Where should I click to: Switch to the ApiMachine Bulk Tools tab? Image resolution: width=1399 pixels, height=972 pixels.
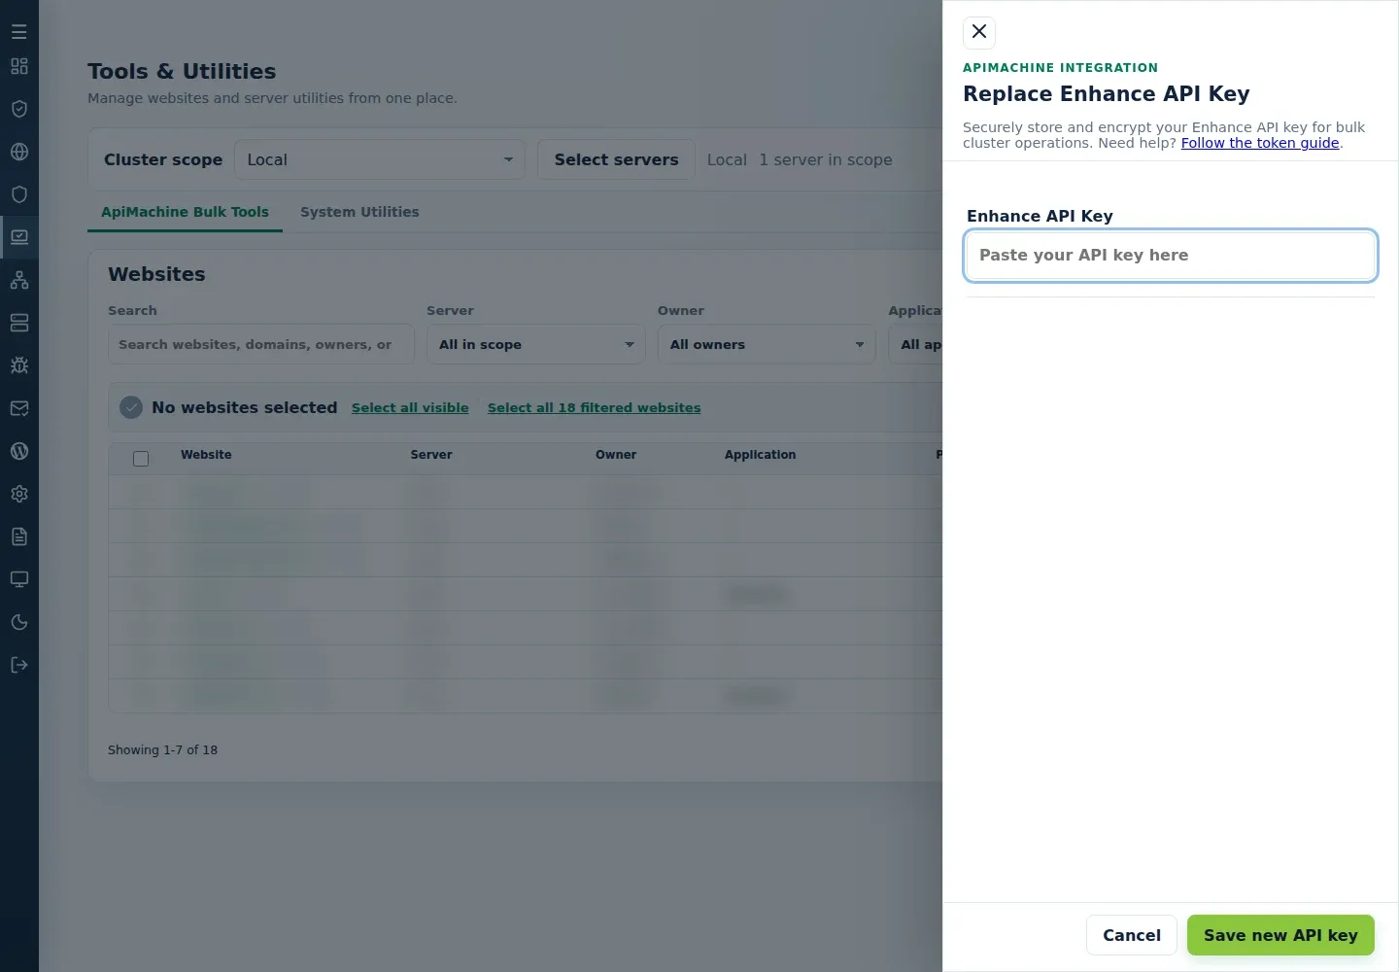(185, 212)
